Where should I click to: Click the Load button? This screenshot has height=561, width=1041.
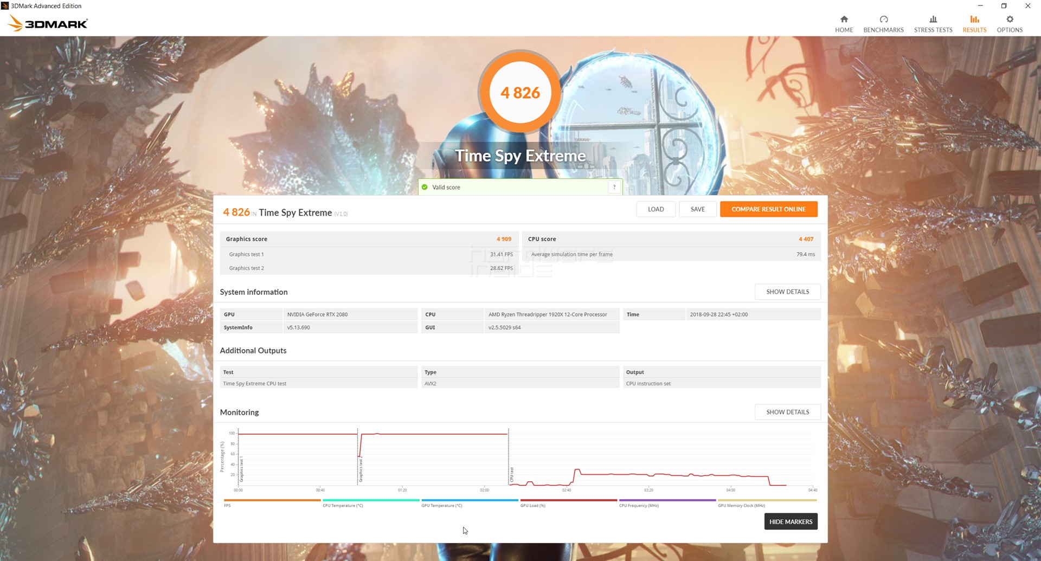656,209
